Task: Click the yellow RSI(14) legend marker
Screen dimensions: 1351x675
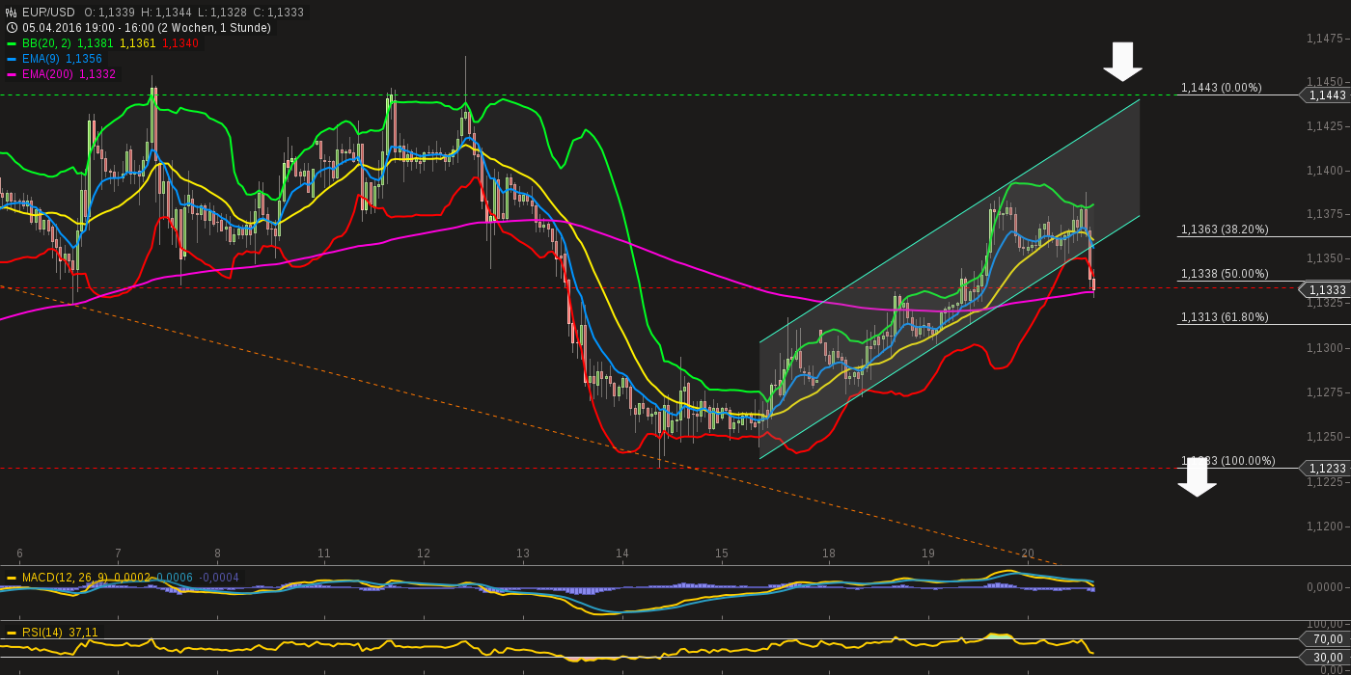Action: pos(12,633)
